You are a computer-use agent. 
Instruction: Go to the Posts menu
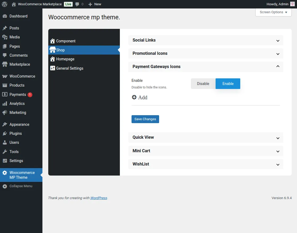pyautogui.click(x=21, y=28)
